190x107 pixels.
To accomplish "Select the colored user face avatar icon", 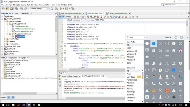I will tap(154, 77).
